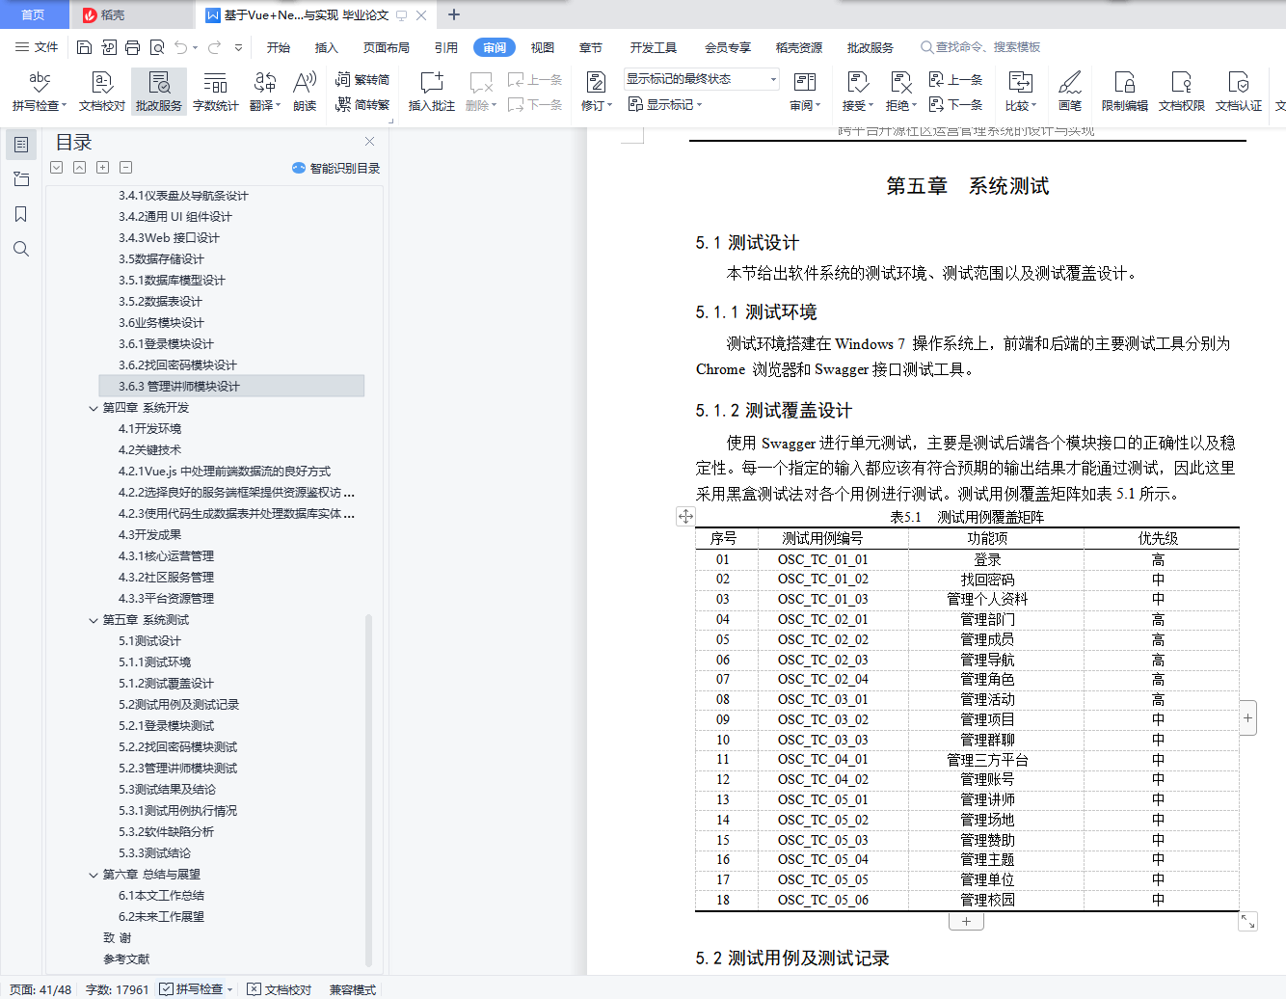Viewport: 1286px width, 999px height.
Task: Click the minus icon to demote outline level
Action: [x=125, y=168]
